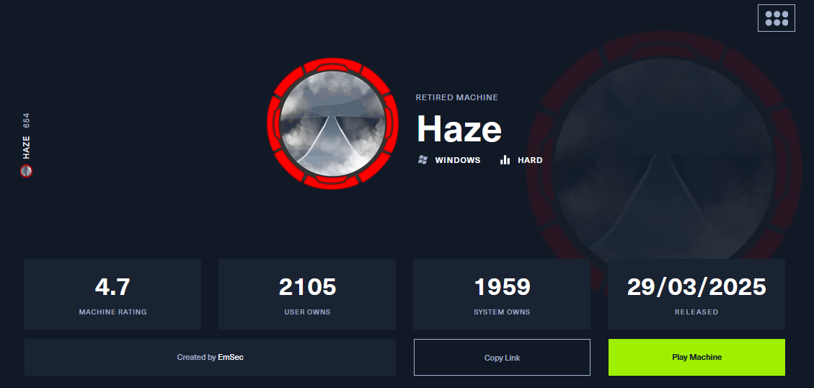Click the 654 number beside HAZE

tap(26, 120)
